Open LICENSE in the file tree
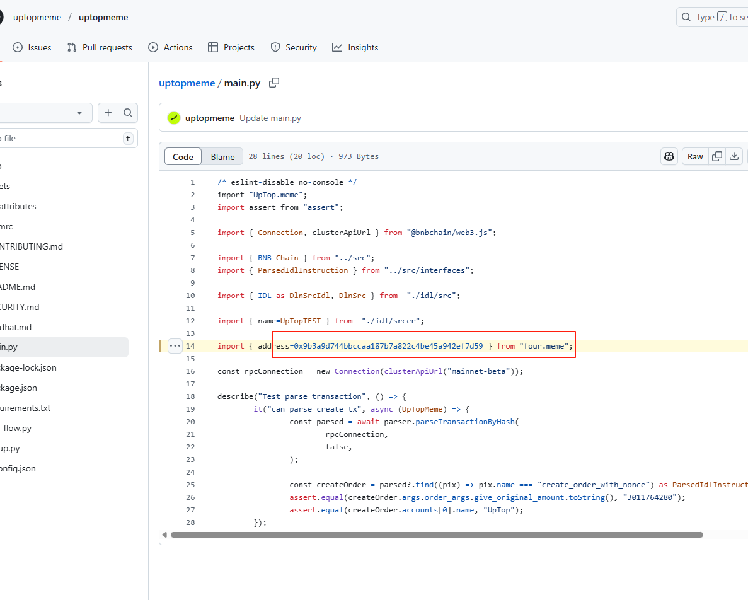748x600 pixels. pyautogui.click(x=9, y=267)
